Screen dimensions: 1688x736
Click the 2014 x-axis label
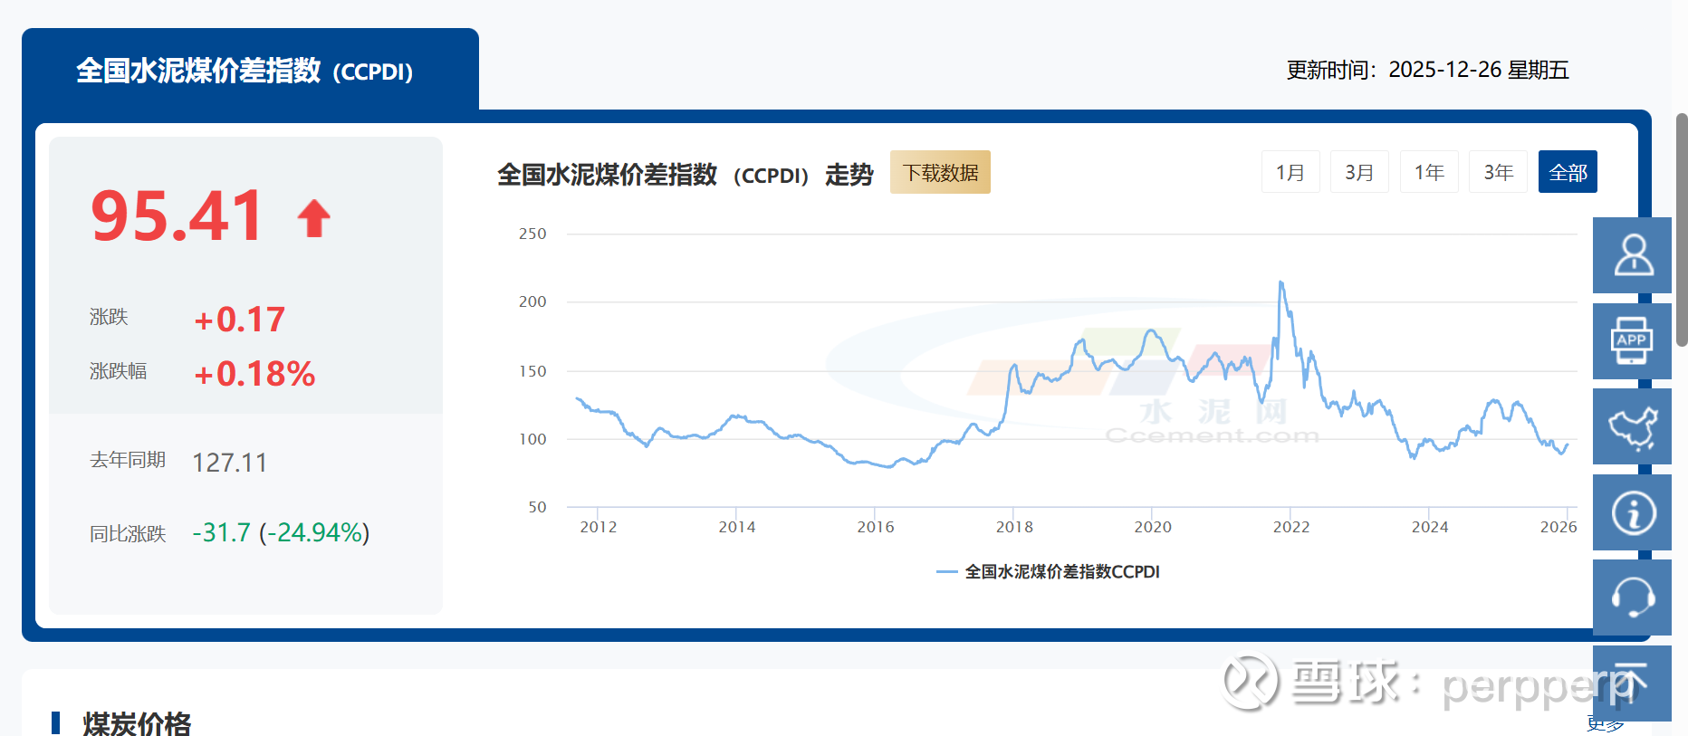point(736,527)
